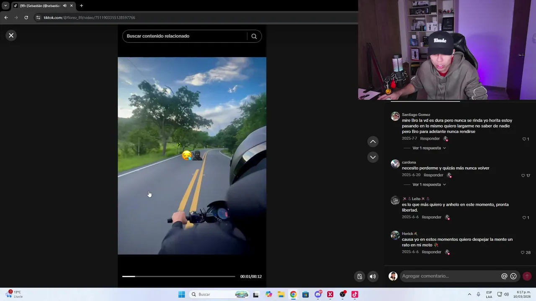Like Leito's comment

click(524, 217)
